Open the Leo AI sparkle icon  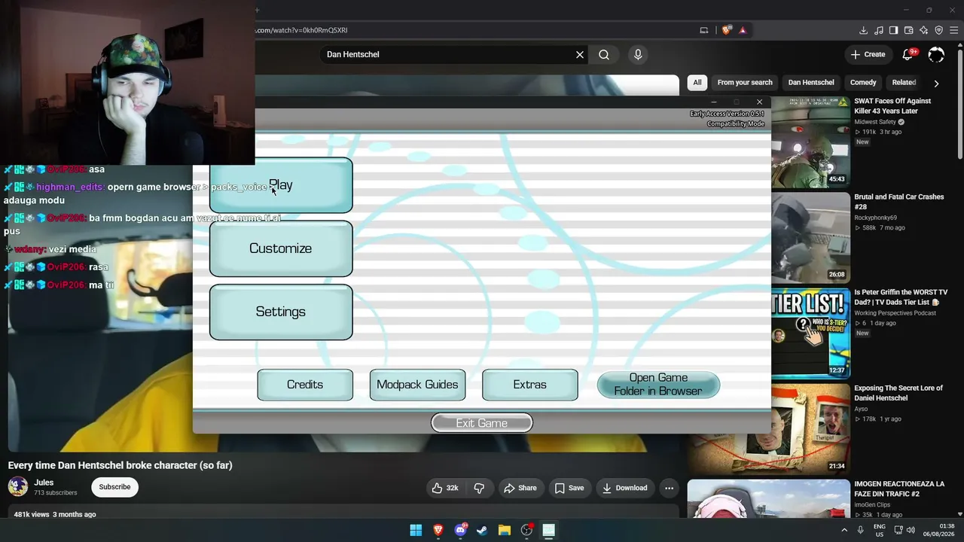923,30
